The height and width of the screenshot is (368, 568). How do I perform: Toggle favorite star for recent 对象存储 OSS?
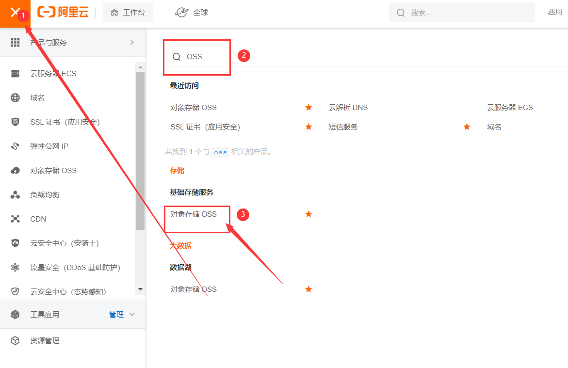(308, 107)
